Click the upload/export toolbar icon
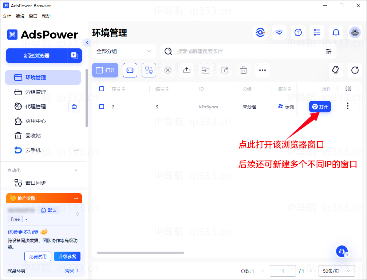This screenshot has height=280, width=367. point(186,70)
